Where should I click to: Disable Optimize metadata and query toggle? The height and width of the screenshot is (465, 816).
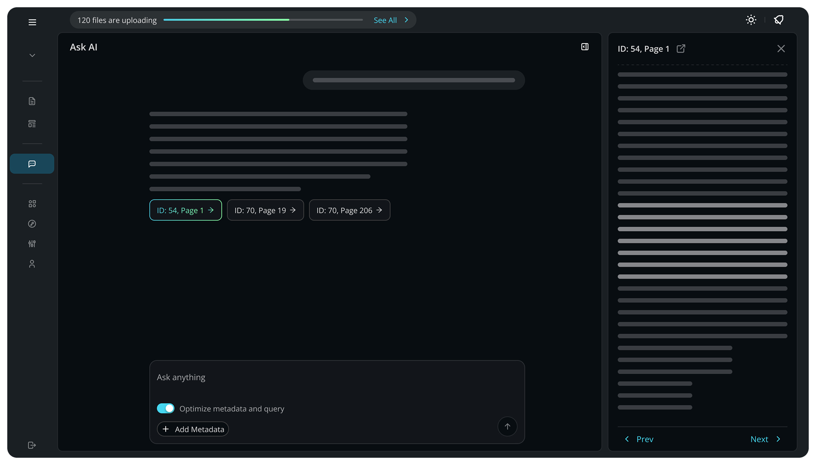pos(166,408)
